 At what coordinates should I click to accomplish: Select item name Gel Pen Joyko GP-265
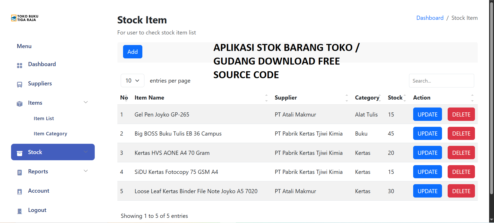[162, 114]
